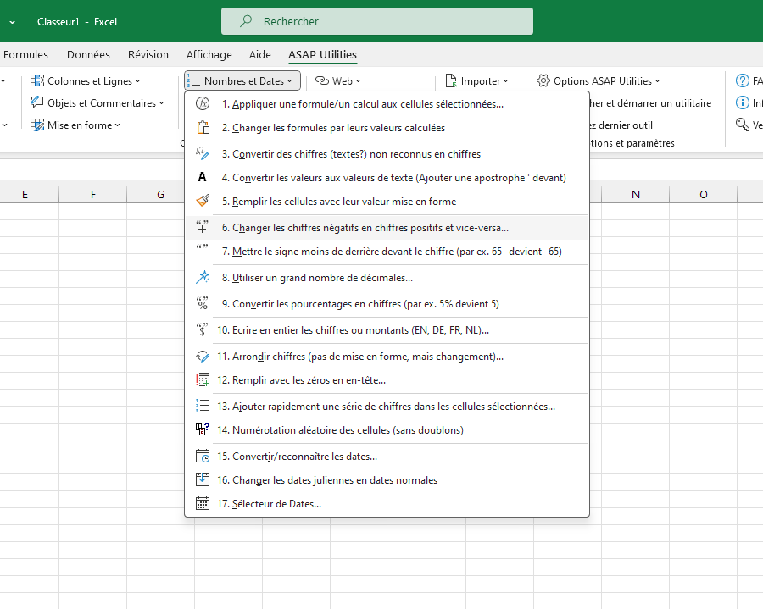The image size is (763, 609).
Task: Click the info circle icon in ribbon
Action: click(743, 102)
